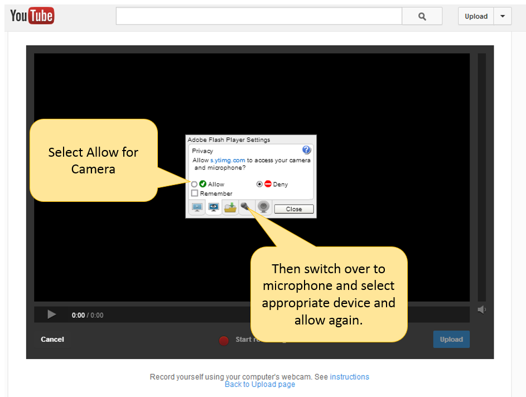The image size is (526, 397).
Task: Expand the dropdown arrow beside Upload
Action: 503,16
